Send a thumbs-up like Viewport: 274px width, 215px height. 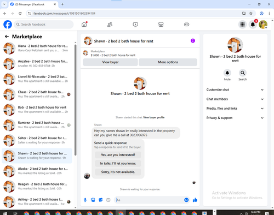195,200
